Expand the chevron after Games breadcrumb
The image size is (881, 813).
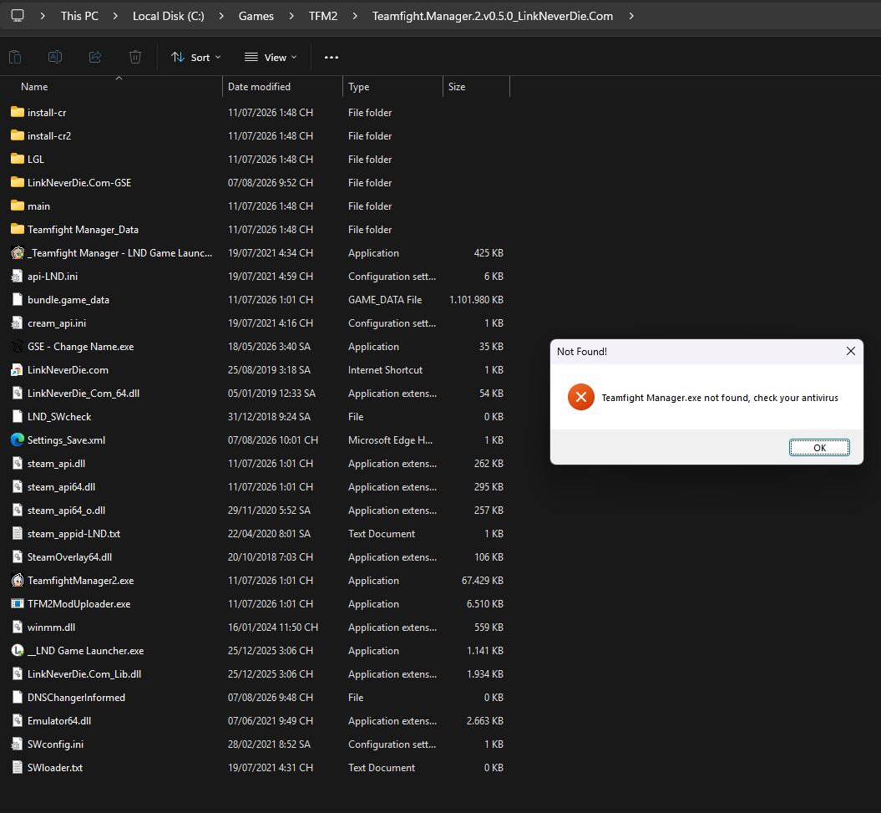click(291, 17)
